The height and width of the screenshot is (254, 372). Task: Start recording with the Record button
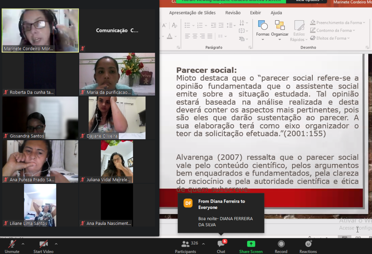pos(281,246)
